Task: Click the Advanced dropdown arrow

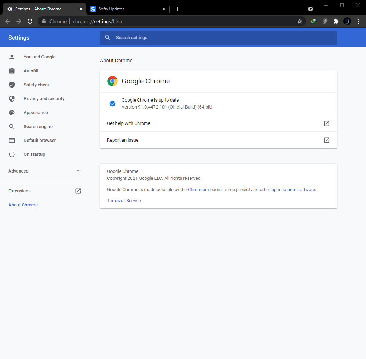Action: 78,171
